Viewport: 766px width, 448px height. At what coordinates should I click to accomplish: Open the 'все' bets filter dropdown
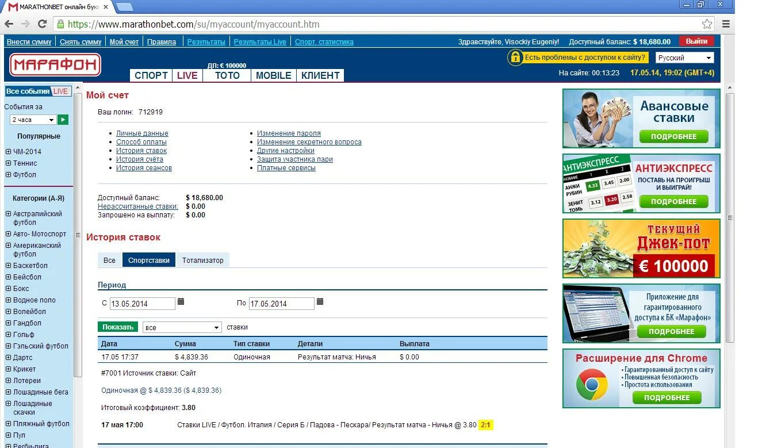point(182,327)
